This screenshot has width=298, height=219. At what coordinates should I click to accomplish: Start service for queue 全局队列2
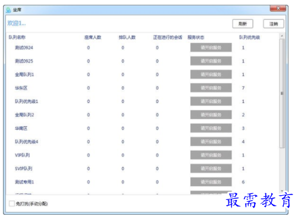[x=211, y=115]
